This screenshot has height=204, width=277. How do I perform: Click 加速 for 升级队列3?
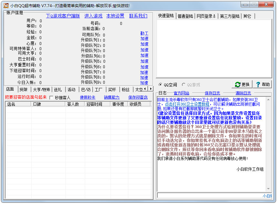(x=144, y=50)
